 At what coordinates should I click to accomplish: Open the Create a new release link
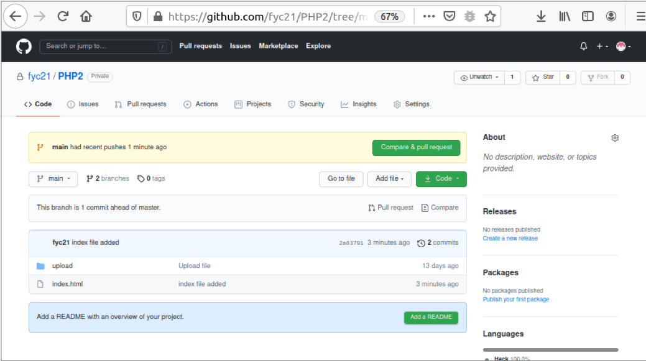click(x=510, y=238)
